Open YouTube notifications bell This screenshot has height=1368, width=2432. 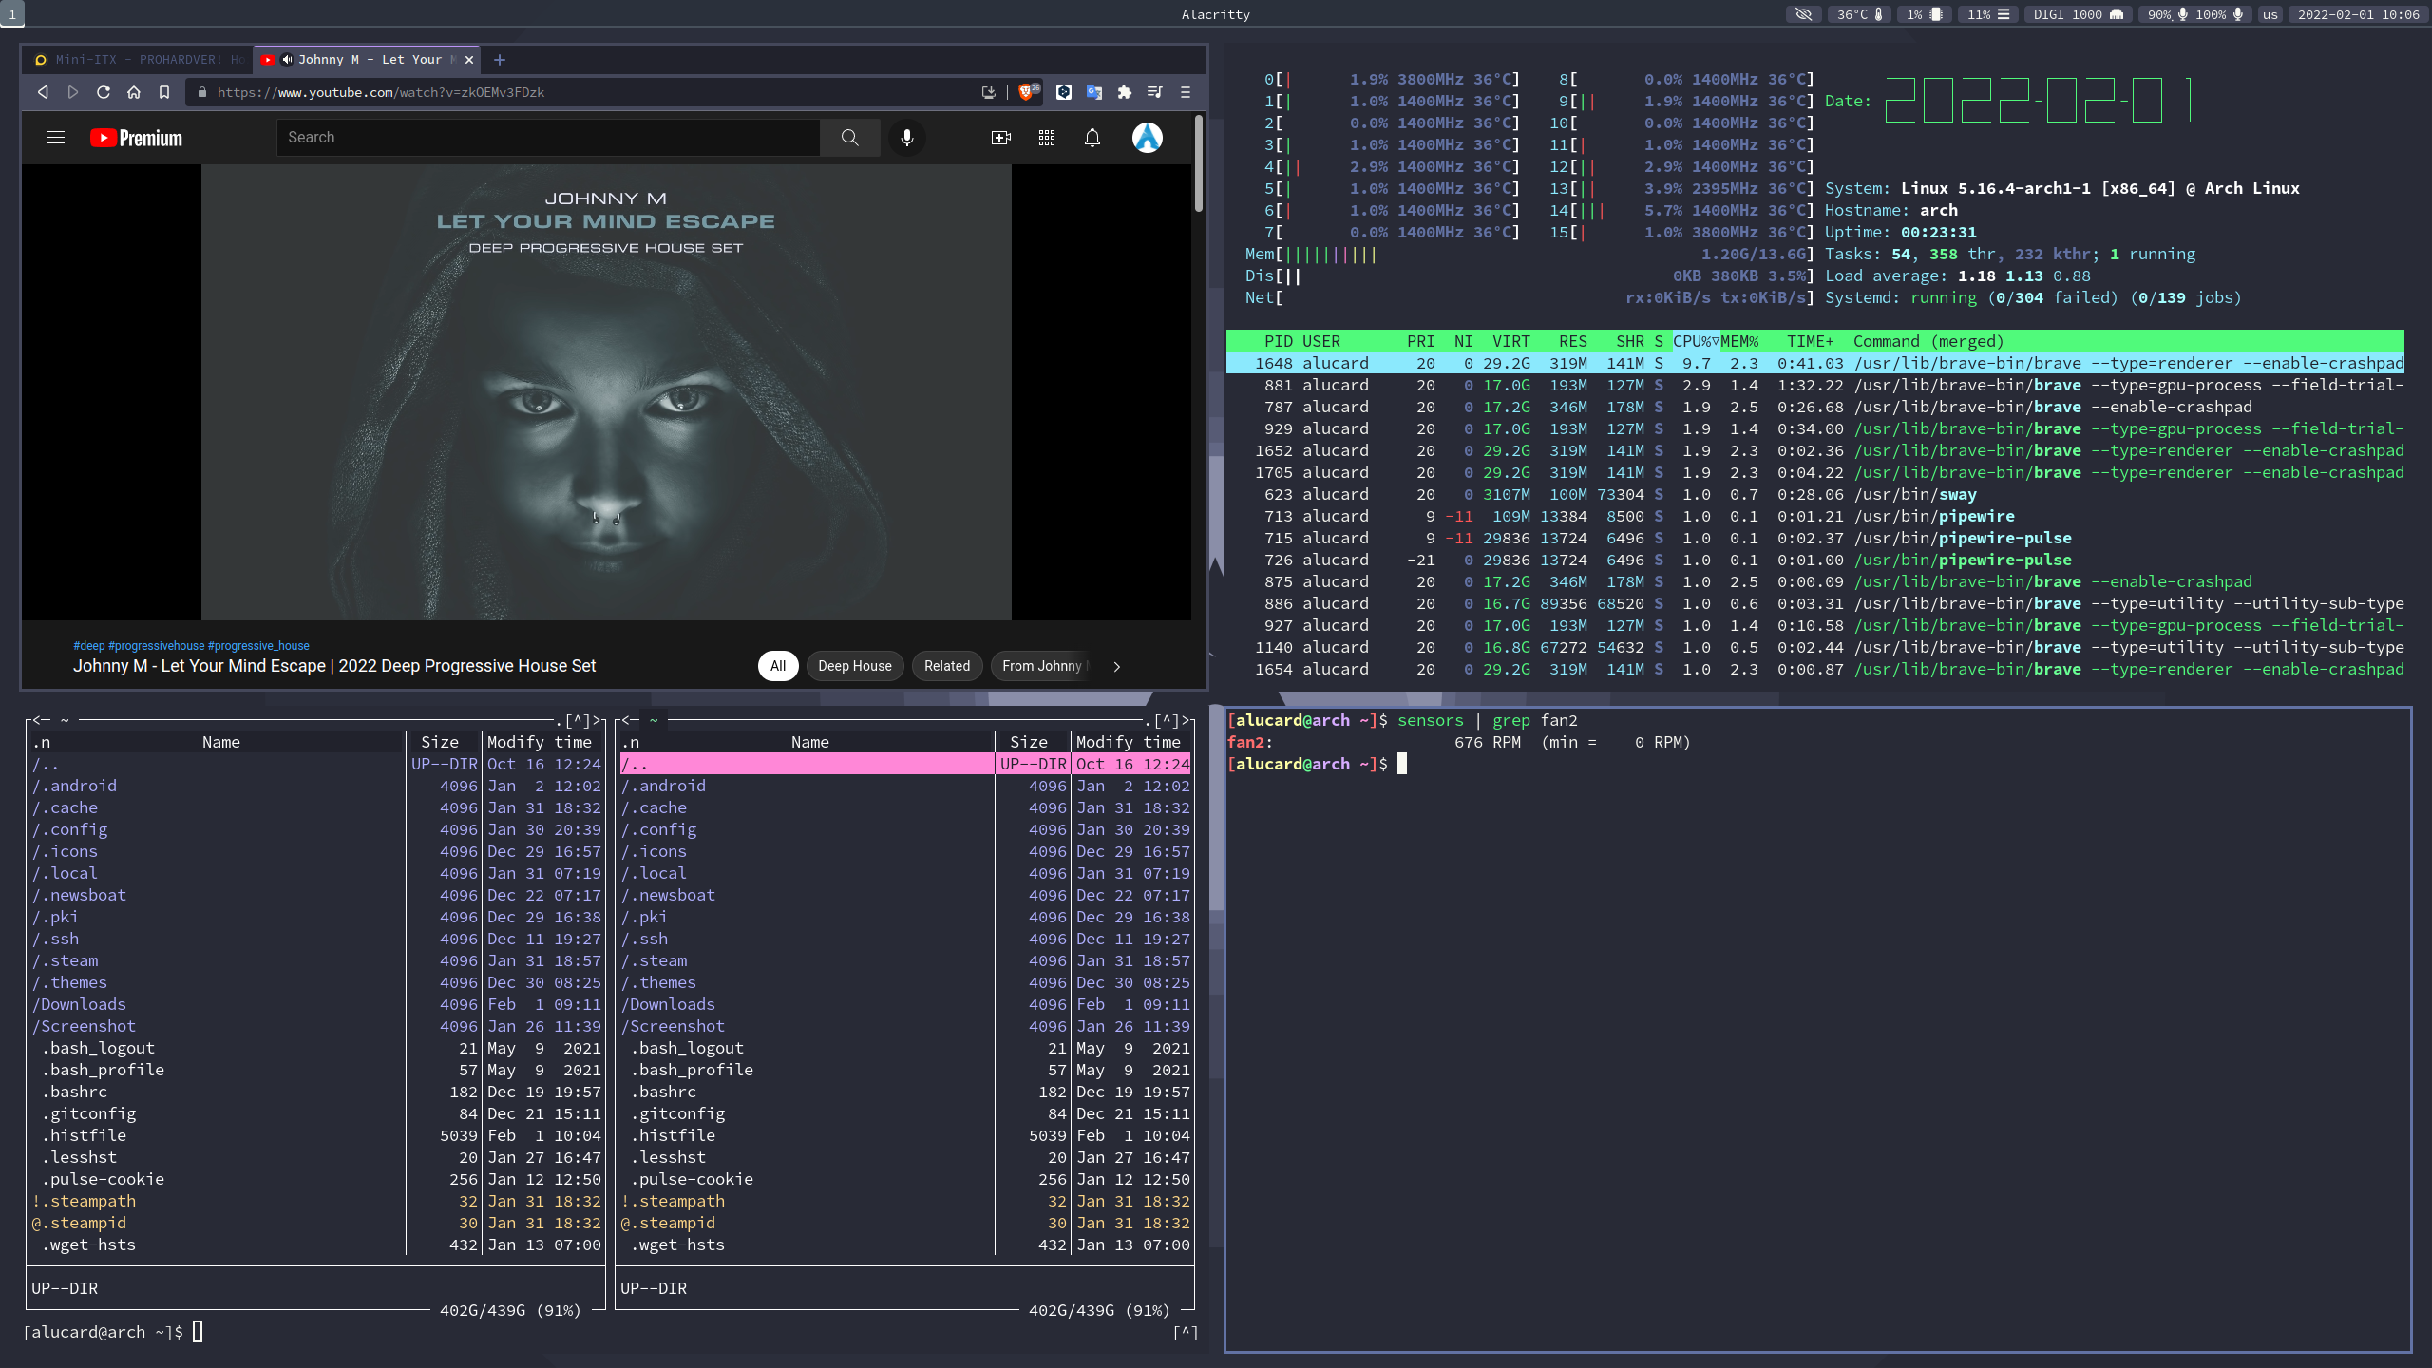(x=1092, y=138)
